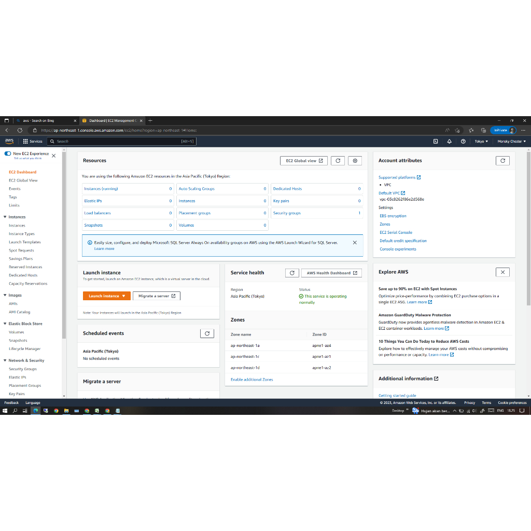
Task: Open Cookie preferences in footer
Action: click(512, 403)
